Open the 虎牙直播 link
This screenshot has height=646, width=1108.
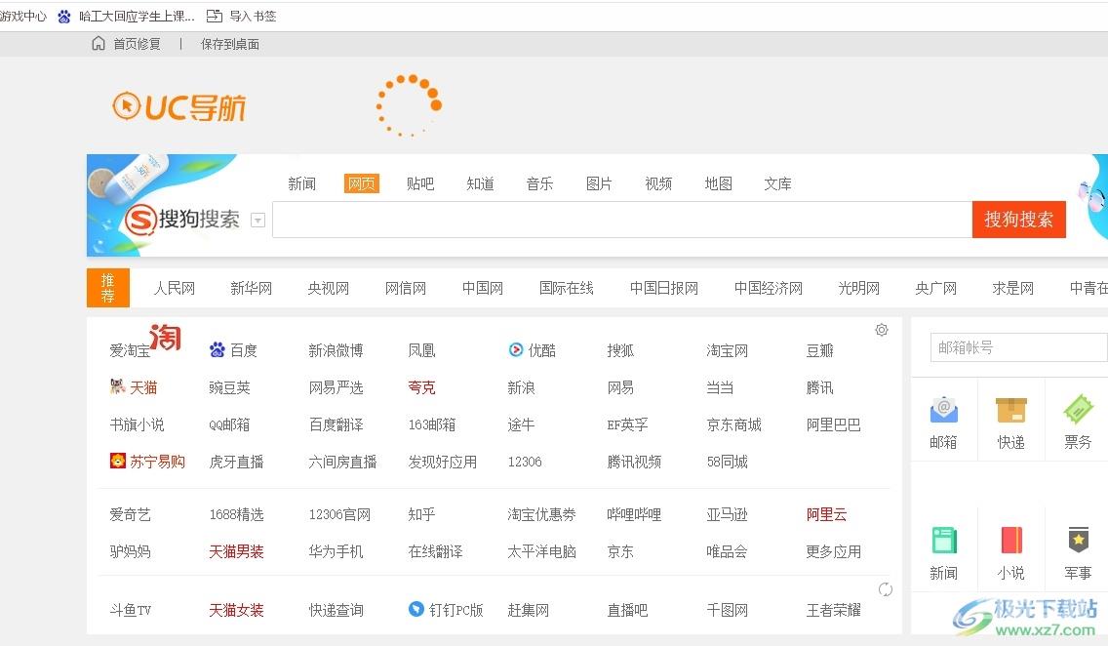tap(237, 462)
